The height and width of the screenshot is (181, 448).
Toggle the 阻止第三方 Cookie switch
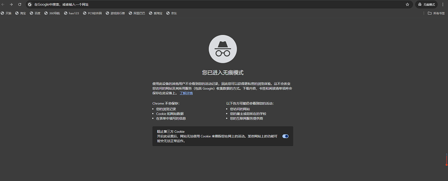tap(285, 136)
